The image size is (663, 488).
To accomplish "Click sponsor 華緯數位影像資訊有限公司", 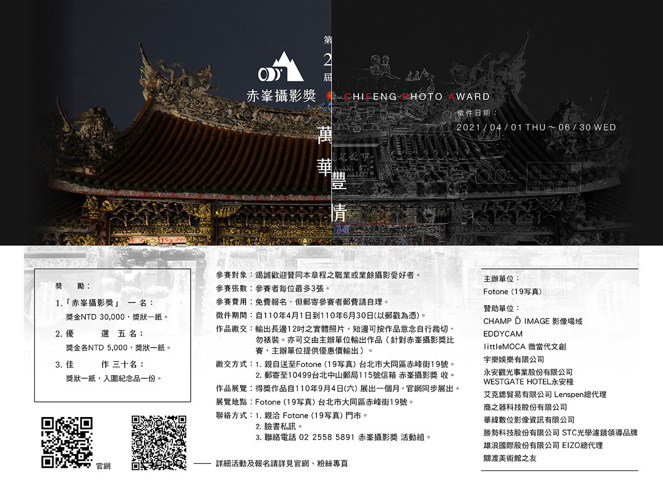I will [529, 420].
